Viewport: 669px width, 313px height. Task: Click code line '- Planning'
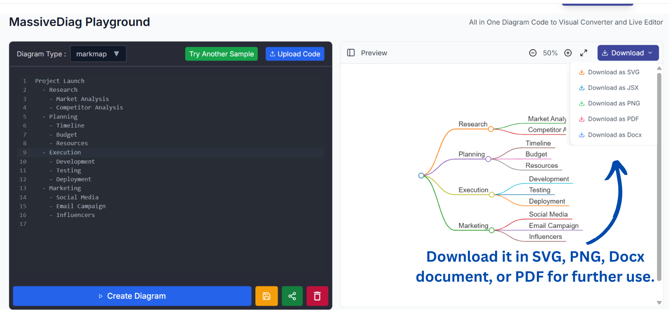[60, 117]
